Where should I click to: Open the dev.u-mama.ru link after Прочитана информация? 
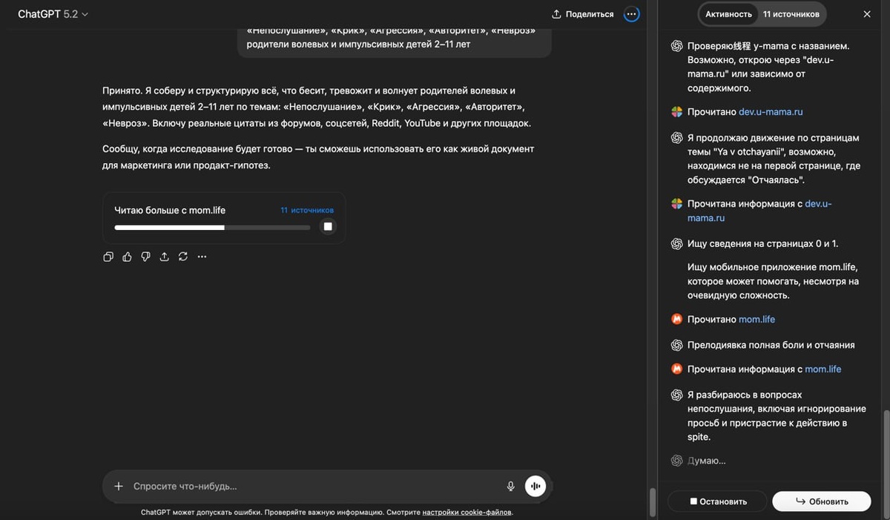tap(759, 211)
